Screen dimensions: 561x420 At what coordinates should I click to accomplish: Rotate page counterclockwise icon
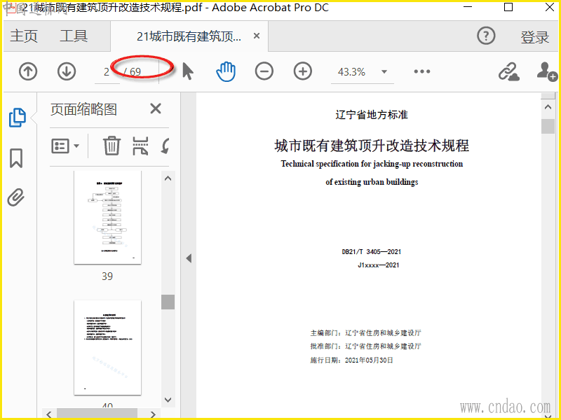tap(165, 146)
